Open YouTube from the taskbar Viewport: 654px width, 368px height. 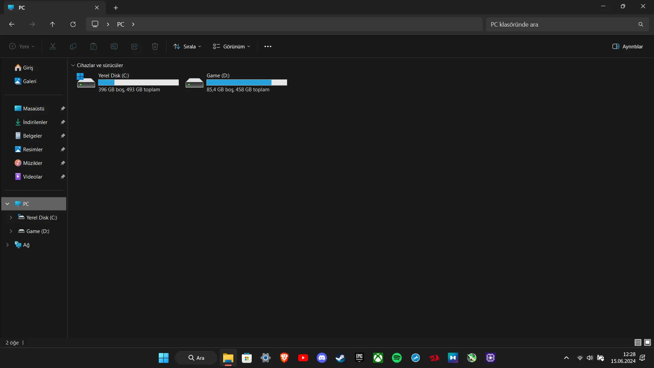(x=303, y=358)
